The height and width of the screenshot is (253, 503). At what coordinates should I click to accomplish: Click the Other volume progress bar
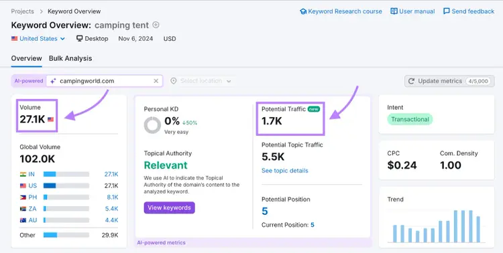point(66,235)
